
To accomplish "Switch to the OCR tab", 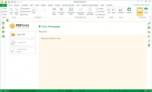I will pos(78,5).
